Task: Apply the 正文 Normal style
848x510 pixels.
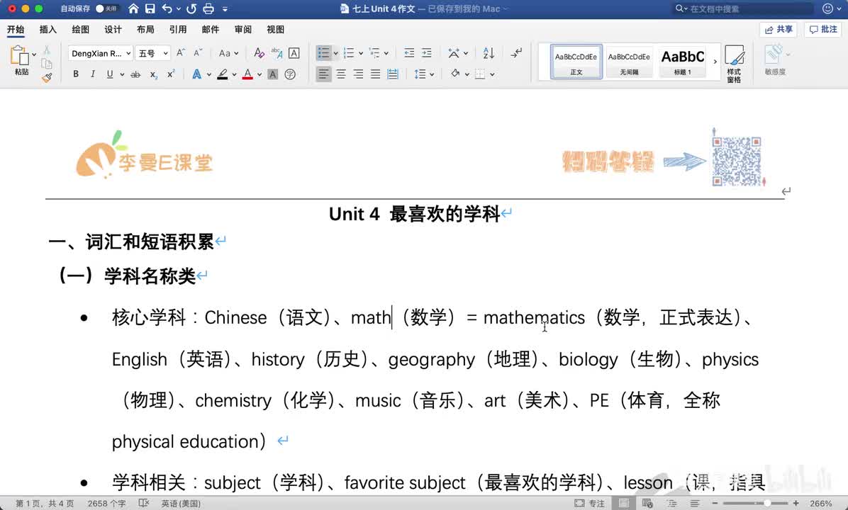Action: point(576,62)
